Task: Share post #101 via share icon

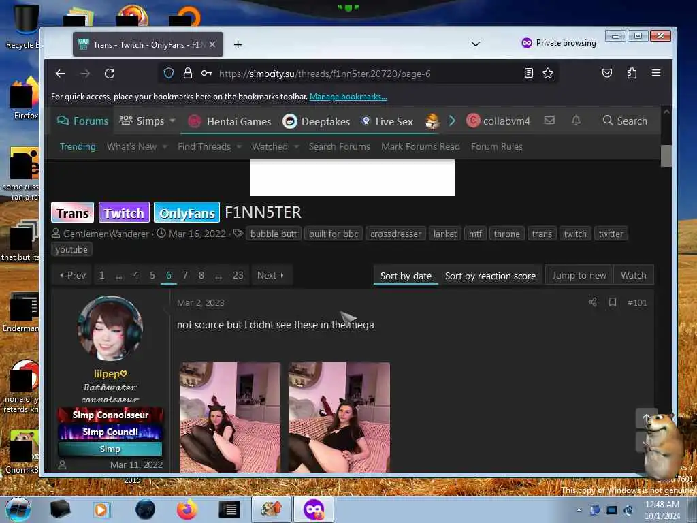Action: coord(593,302)
